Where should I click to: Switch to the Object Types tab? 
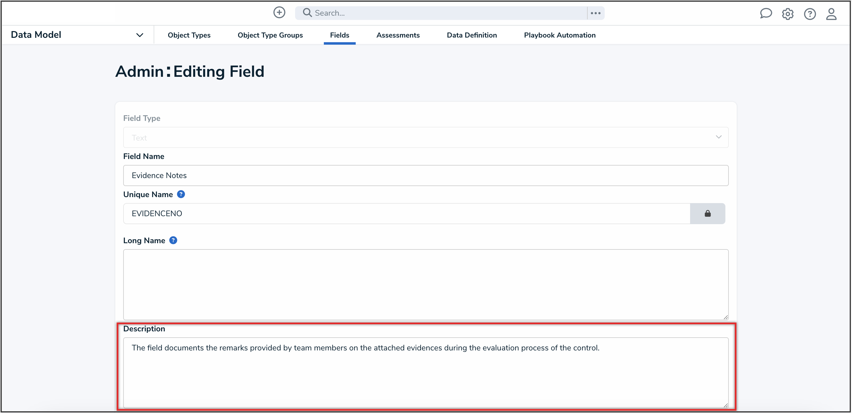189,35
